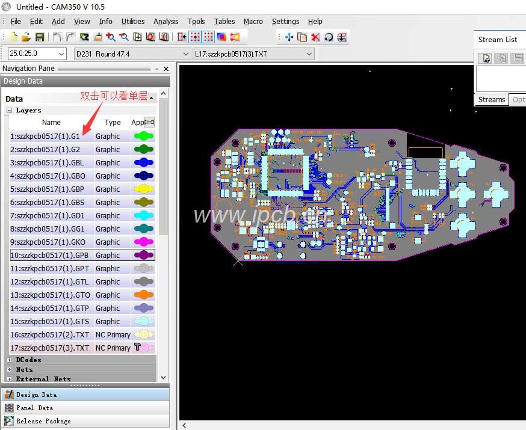Click the Move tool icon

pos(289,37)
